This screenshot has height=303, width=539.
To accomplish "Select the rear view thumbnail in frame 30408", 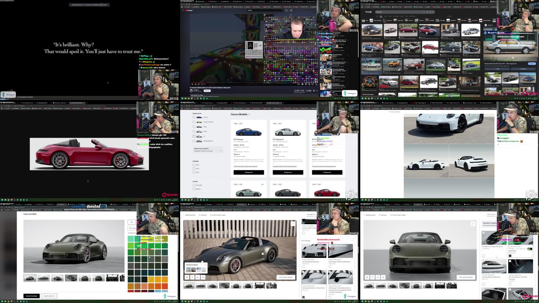I will coord(428,286).
